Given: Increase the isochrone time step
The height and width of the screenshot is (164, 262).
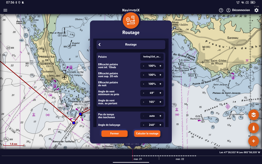Looking at the screenshot, I should click(160, 116).
